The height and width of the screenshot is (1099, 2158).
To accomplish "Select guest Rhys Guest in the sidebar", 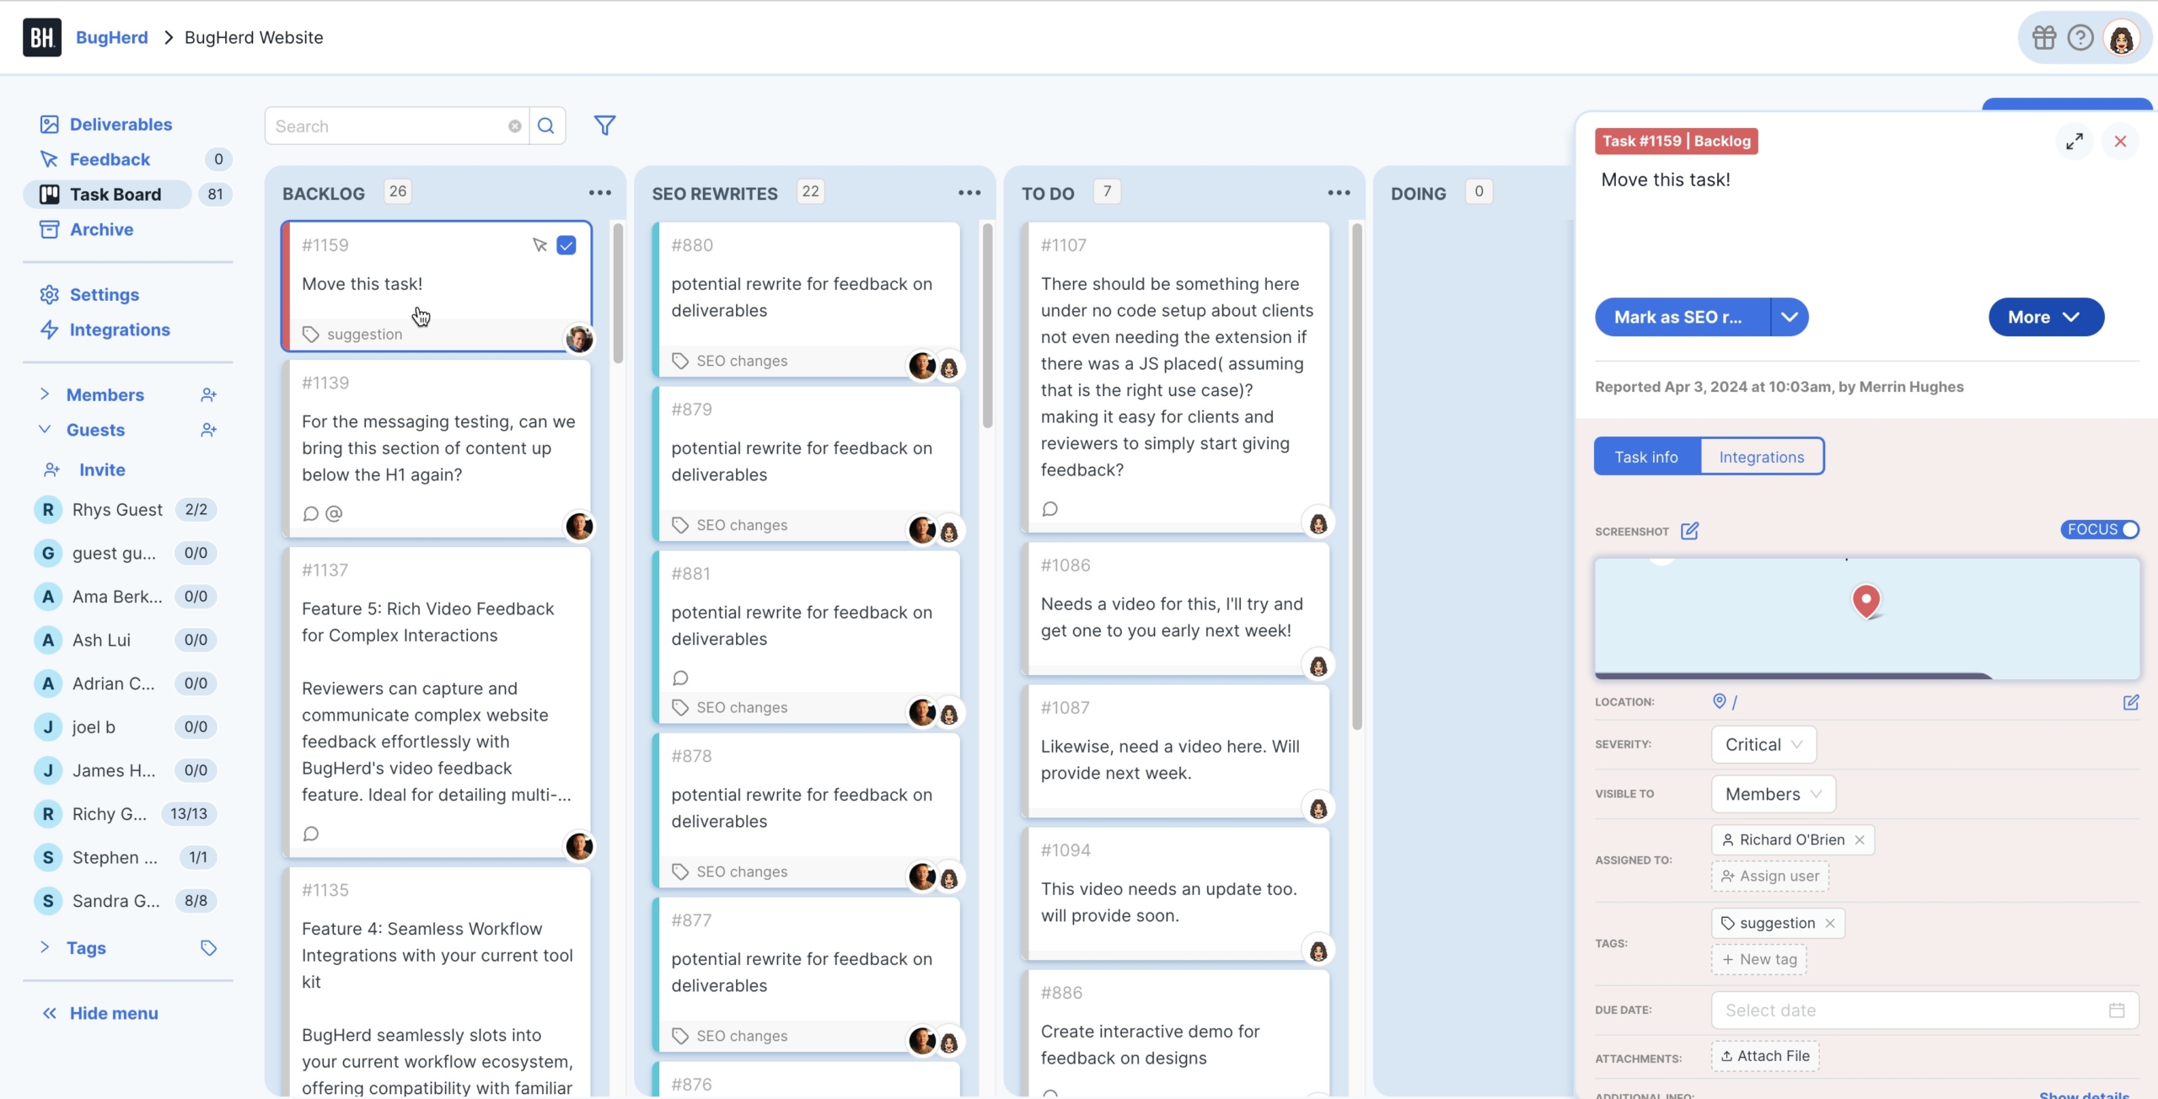I will click(x=126, y=510).
